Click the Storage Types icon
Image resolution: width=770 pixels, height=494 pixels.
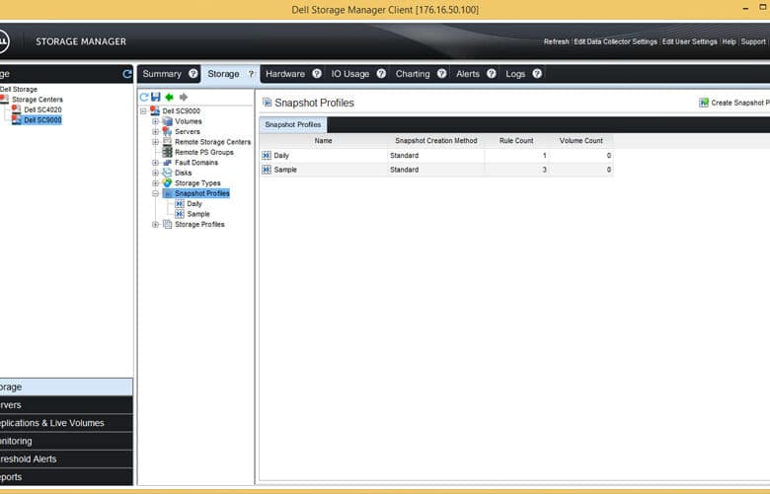168,183
